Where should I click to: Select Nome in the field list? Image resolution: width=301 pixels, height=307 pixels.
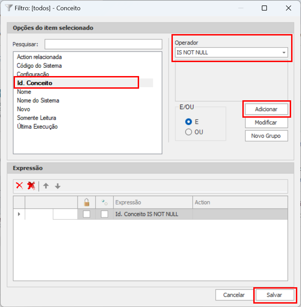click(x=24, y=92)
